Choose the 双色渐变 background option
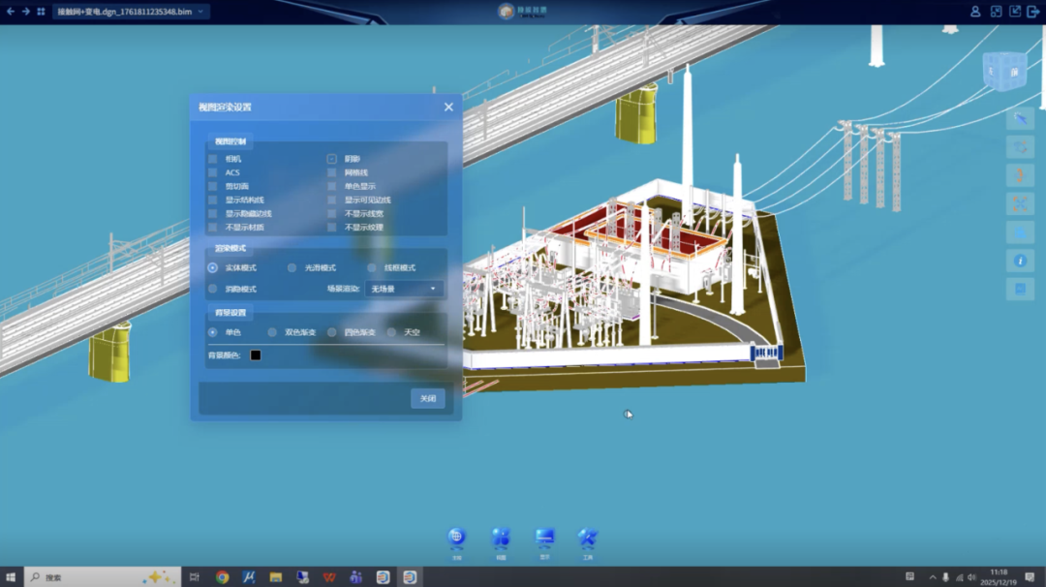1046x587 pixels. [x=272, y=332]
